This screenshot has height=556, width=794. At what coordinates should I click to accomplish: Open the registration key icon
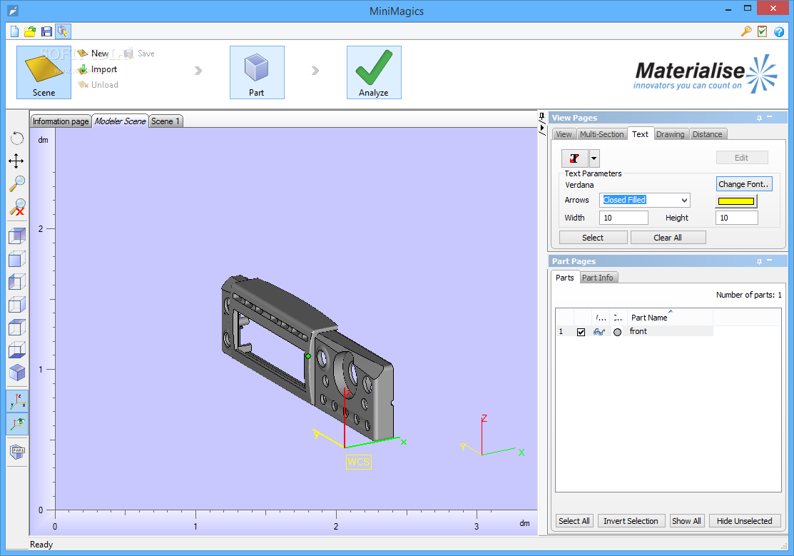pyautogui.click(x=746, y=31)
